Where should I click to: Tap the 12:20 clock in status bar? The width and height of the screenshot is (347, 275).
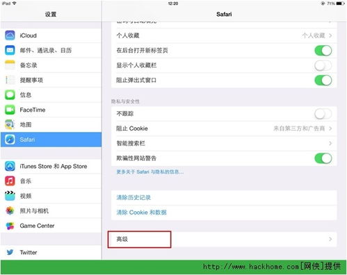[x=173, y=3]
